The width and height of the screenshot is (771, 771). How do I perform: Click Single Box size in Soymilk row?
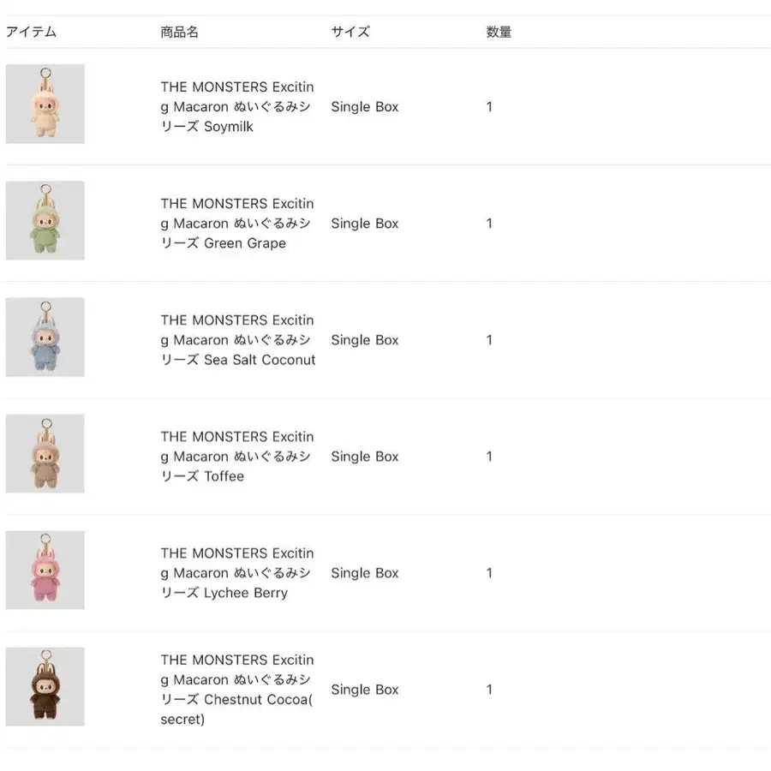(x=365, y=107)
